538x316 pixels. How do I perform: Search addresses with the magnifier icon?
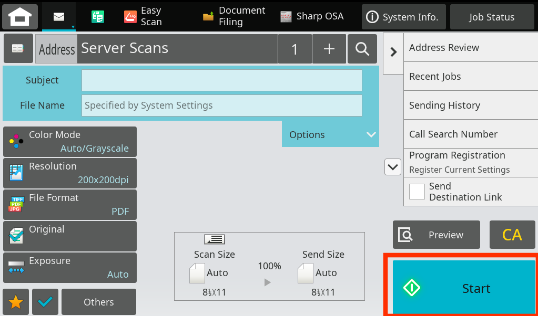(x=362, y=48)
